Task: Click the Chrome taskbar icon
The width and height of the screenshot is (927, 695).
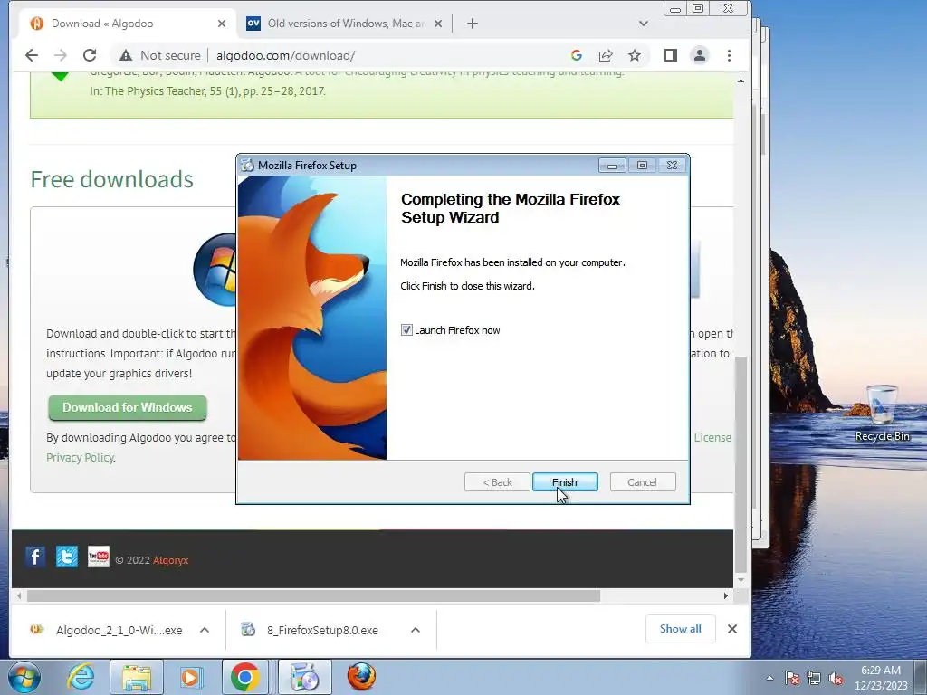Action: pos(245,677)
